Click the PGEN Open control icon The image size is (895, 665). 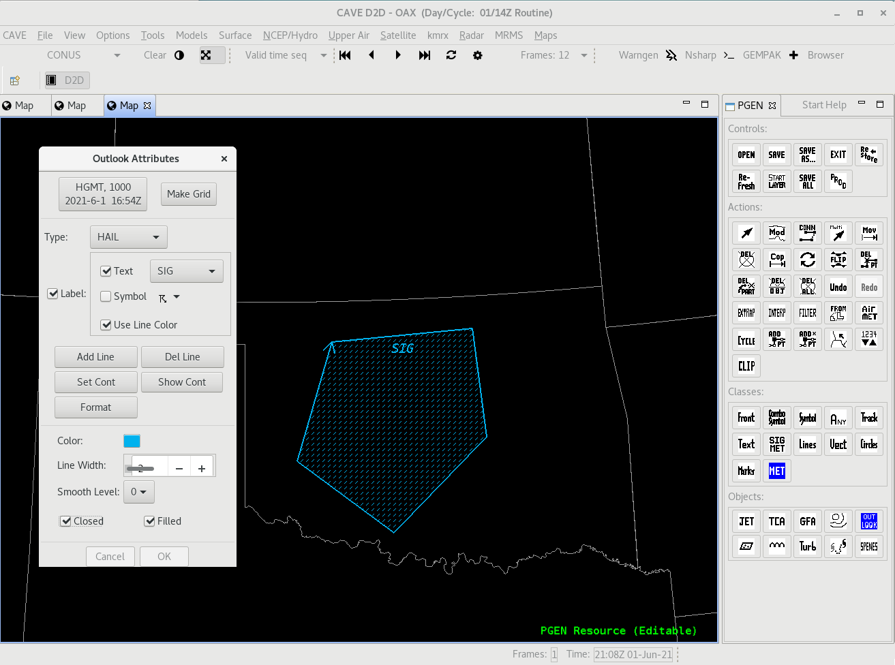click(746, 155)
